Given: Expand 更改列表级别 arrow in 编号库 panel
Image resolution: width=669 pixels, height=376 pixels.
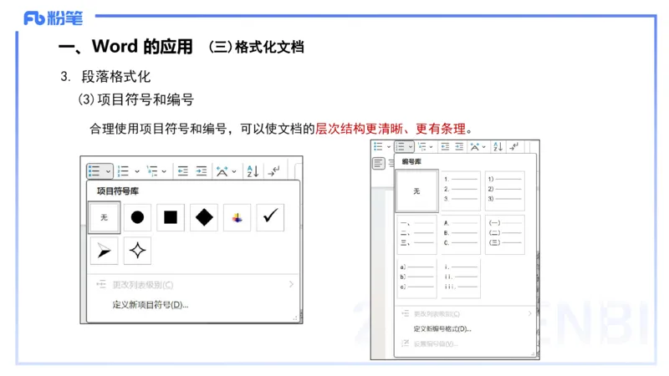Looking at the screenshot, I should [529, 313].
